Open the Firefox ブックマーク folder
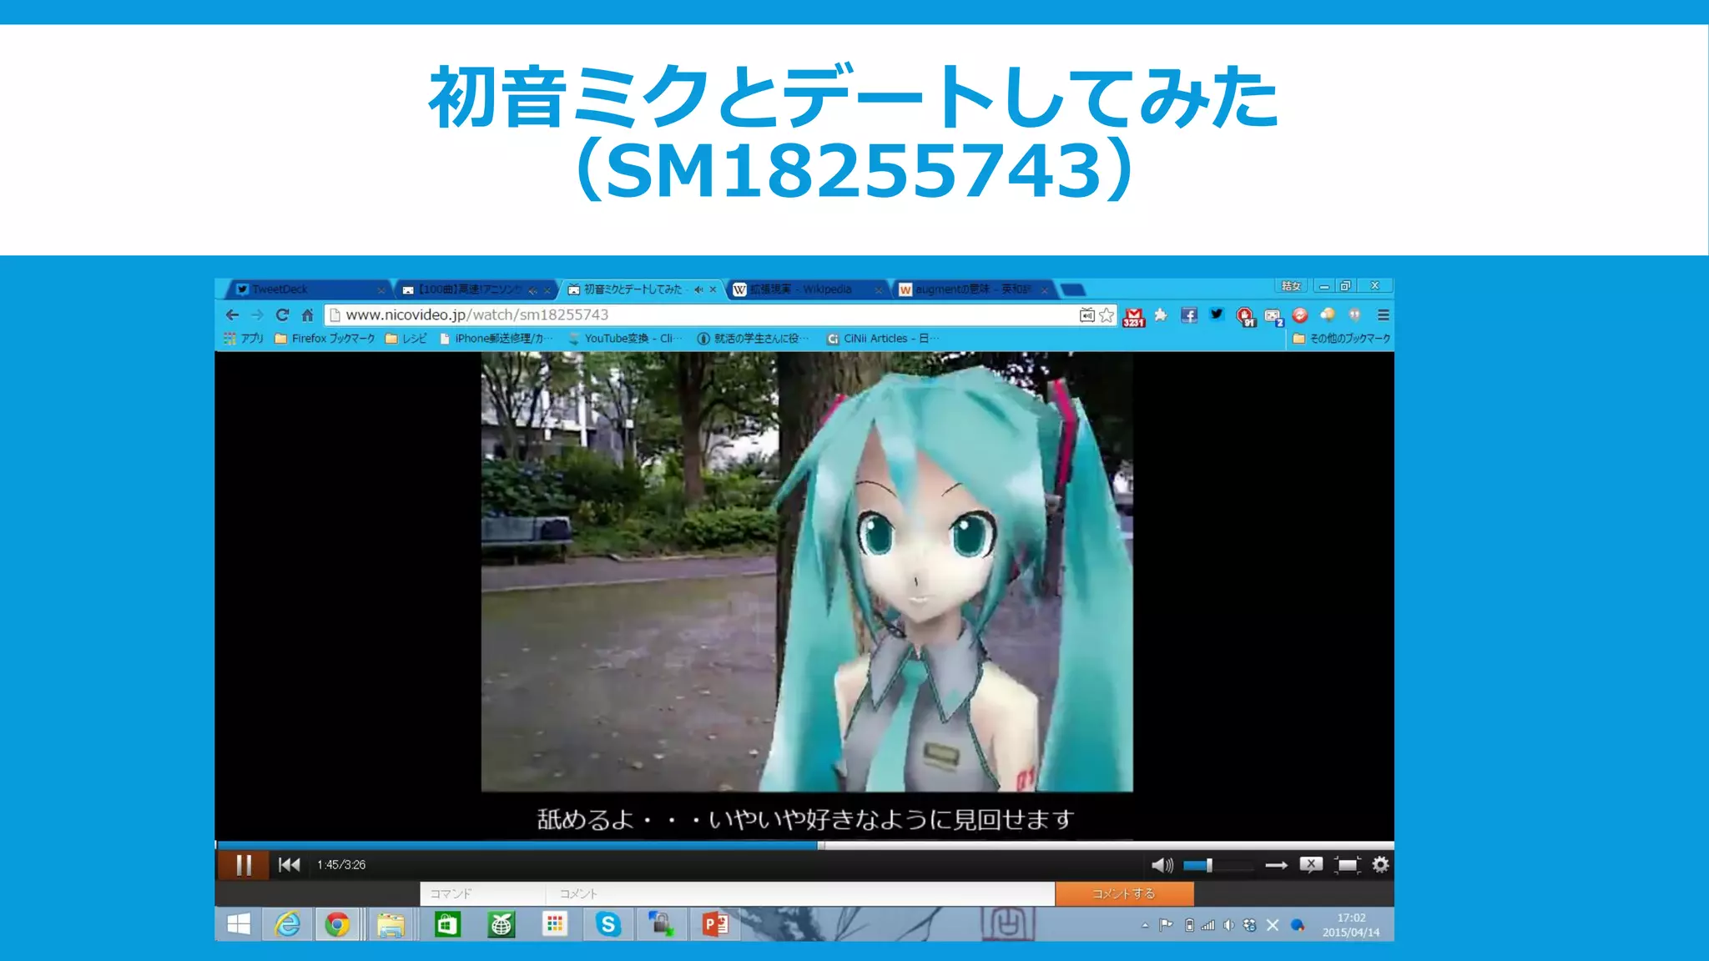1709x961 pixels. point(325,338)
